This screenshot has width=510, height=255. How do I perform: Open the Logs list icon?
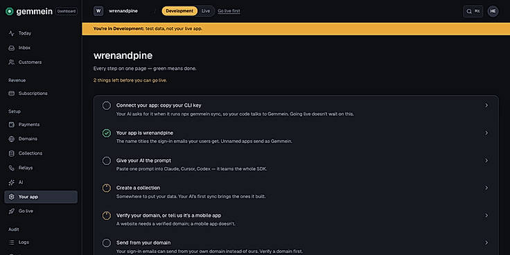coord(11,243)
